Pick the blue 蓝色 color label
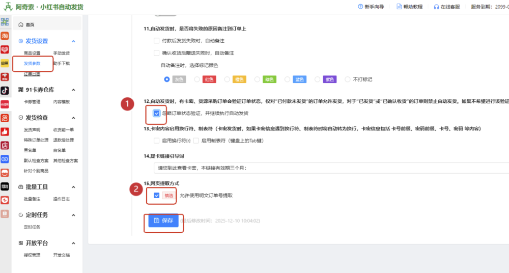Screen dimensions: 509x273 (300, 79)
